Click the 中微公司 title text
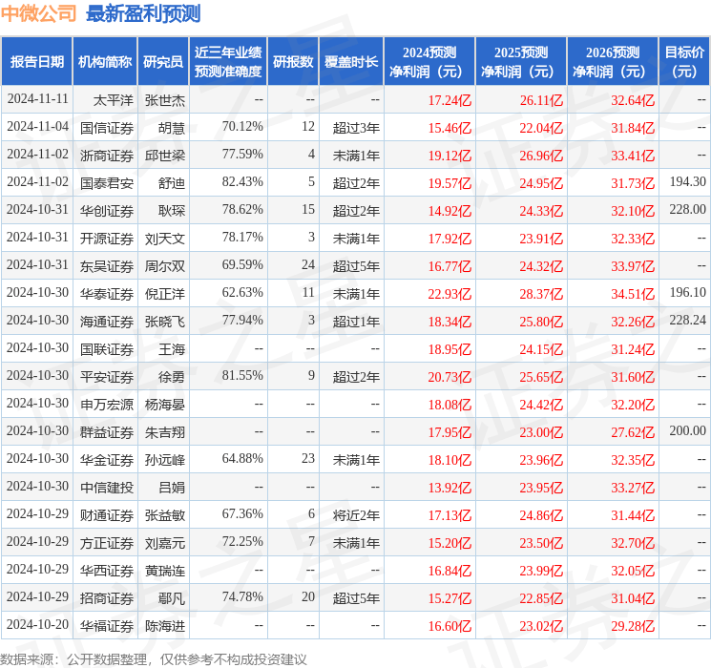Screen dimensions: 711x668 click(x=39, y=13)
